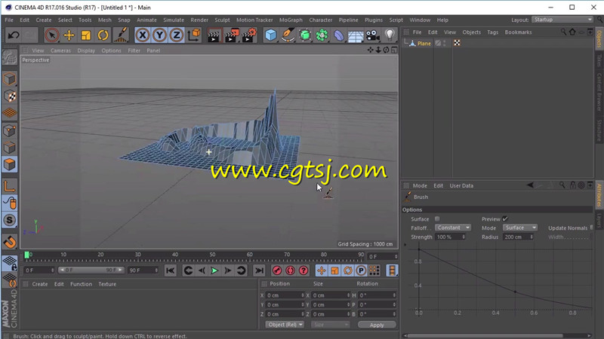Click the Enable Snap magnet icon
The width and height of the screenshot is (604, 339).
pos(10,242)
